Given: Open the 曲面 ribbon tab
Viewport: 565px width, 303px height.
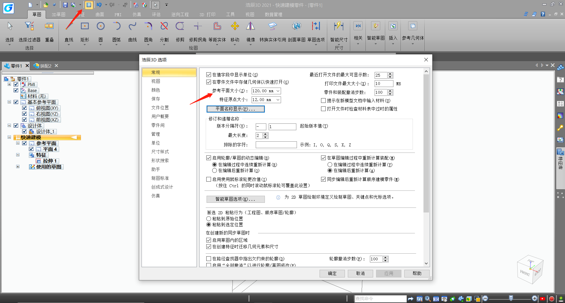Looking at the screenshot, I should click(x=100, y=14).
